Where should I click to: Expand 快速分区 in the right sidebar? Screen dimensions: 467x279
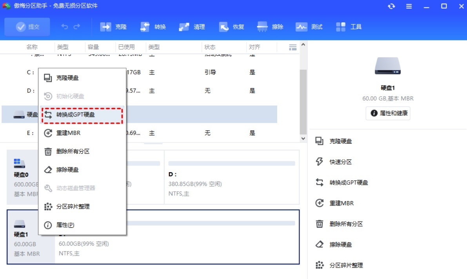[x=341, y=162]
